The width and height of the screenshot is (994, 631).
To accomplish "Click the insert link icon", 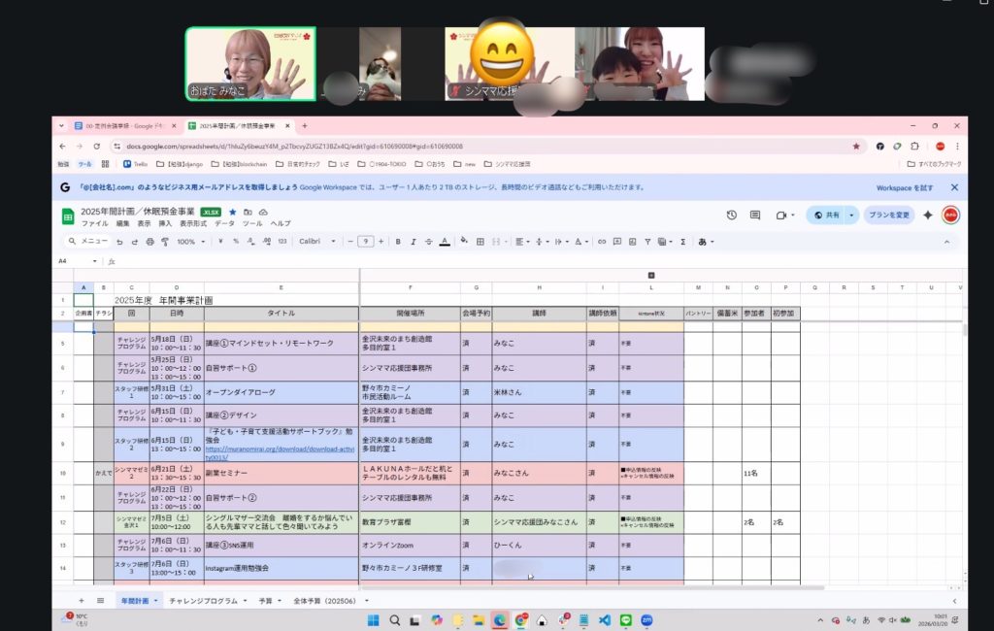I will pos(602,242).
